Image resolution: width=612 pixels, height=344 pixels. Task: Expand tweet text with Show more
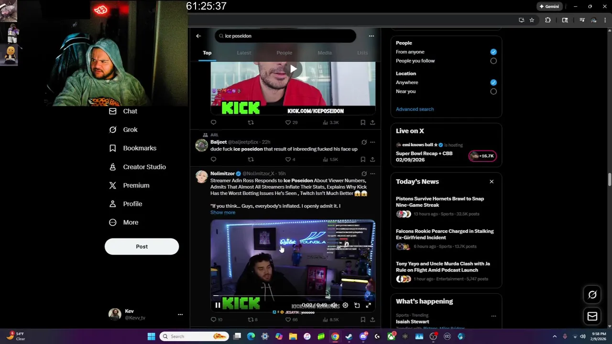[223, 212]
